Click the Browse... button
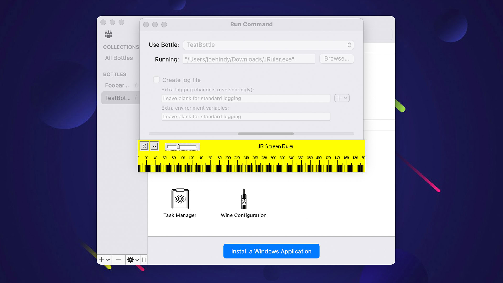 (x=336, y=59)
